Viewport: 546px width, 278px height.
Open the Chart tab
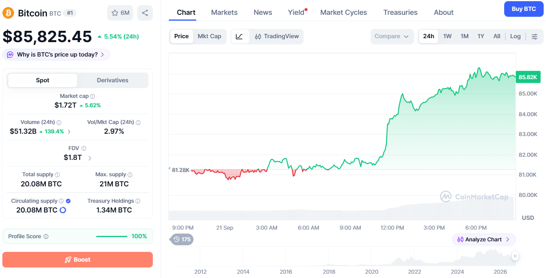click(186, 12)
